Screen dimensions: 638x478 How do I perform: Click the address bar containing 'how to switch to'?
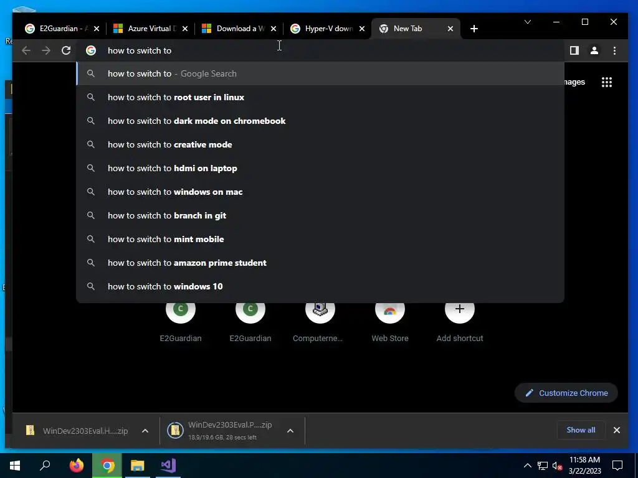click(x=320, y=50)
